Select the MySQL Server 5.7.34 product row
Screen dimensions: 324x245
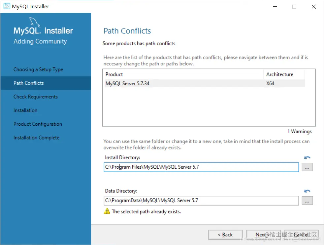pyautogui.click(x=205, y=83)
